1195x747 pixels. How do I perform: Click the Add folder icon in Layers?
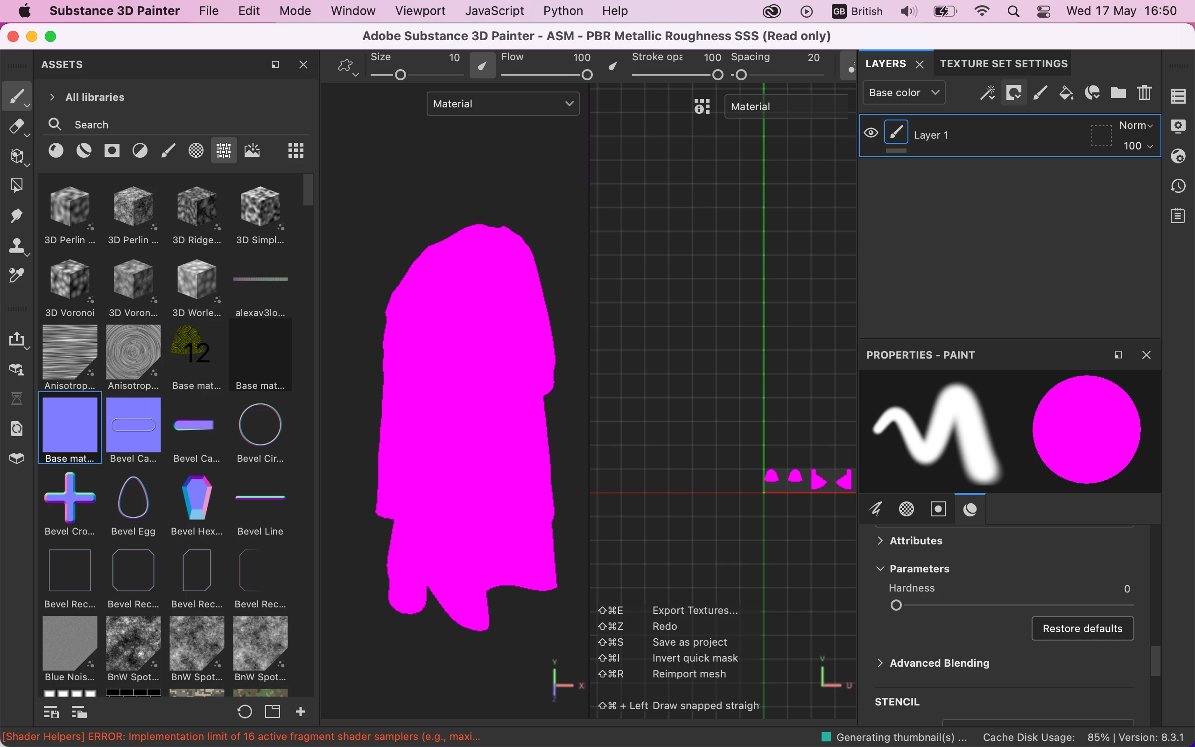click(1118, 93)
